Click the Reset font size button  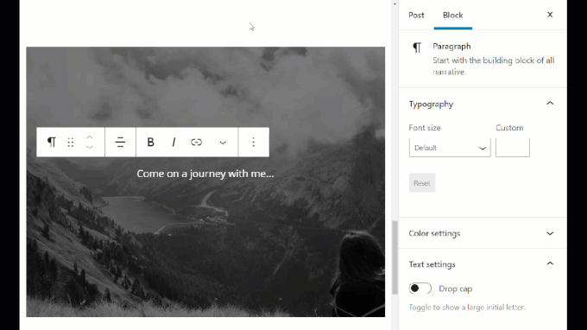coord(422,183)
